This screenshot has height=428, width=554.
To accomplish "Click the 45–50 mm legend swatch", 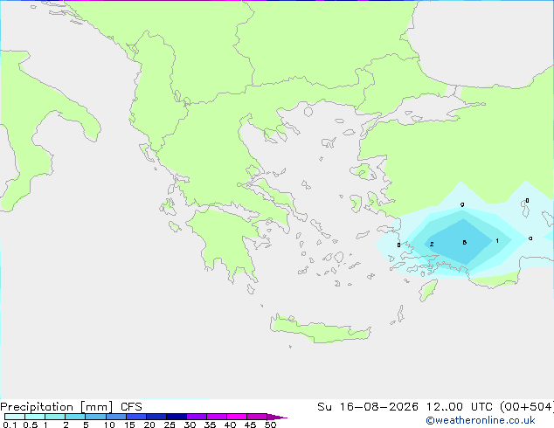I will coord(257,417).
